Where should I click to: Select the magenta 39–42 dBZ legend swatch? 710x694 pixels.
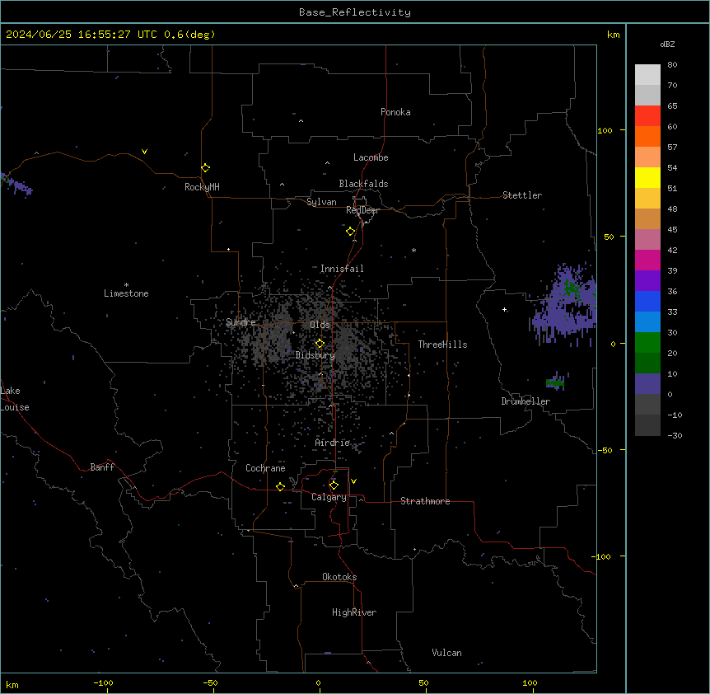[647, 260]
